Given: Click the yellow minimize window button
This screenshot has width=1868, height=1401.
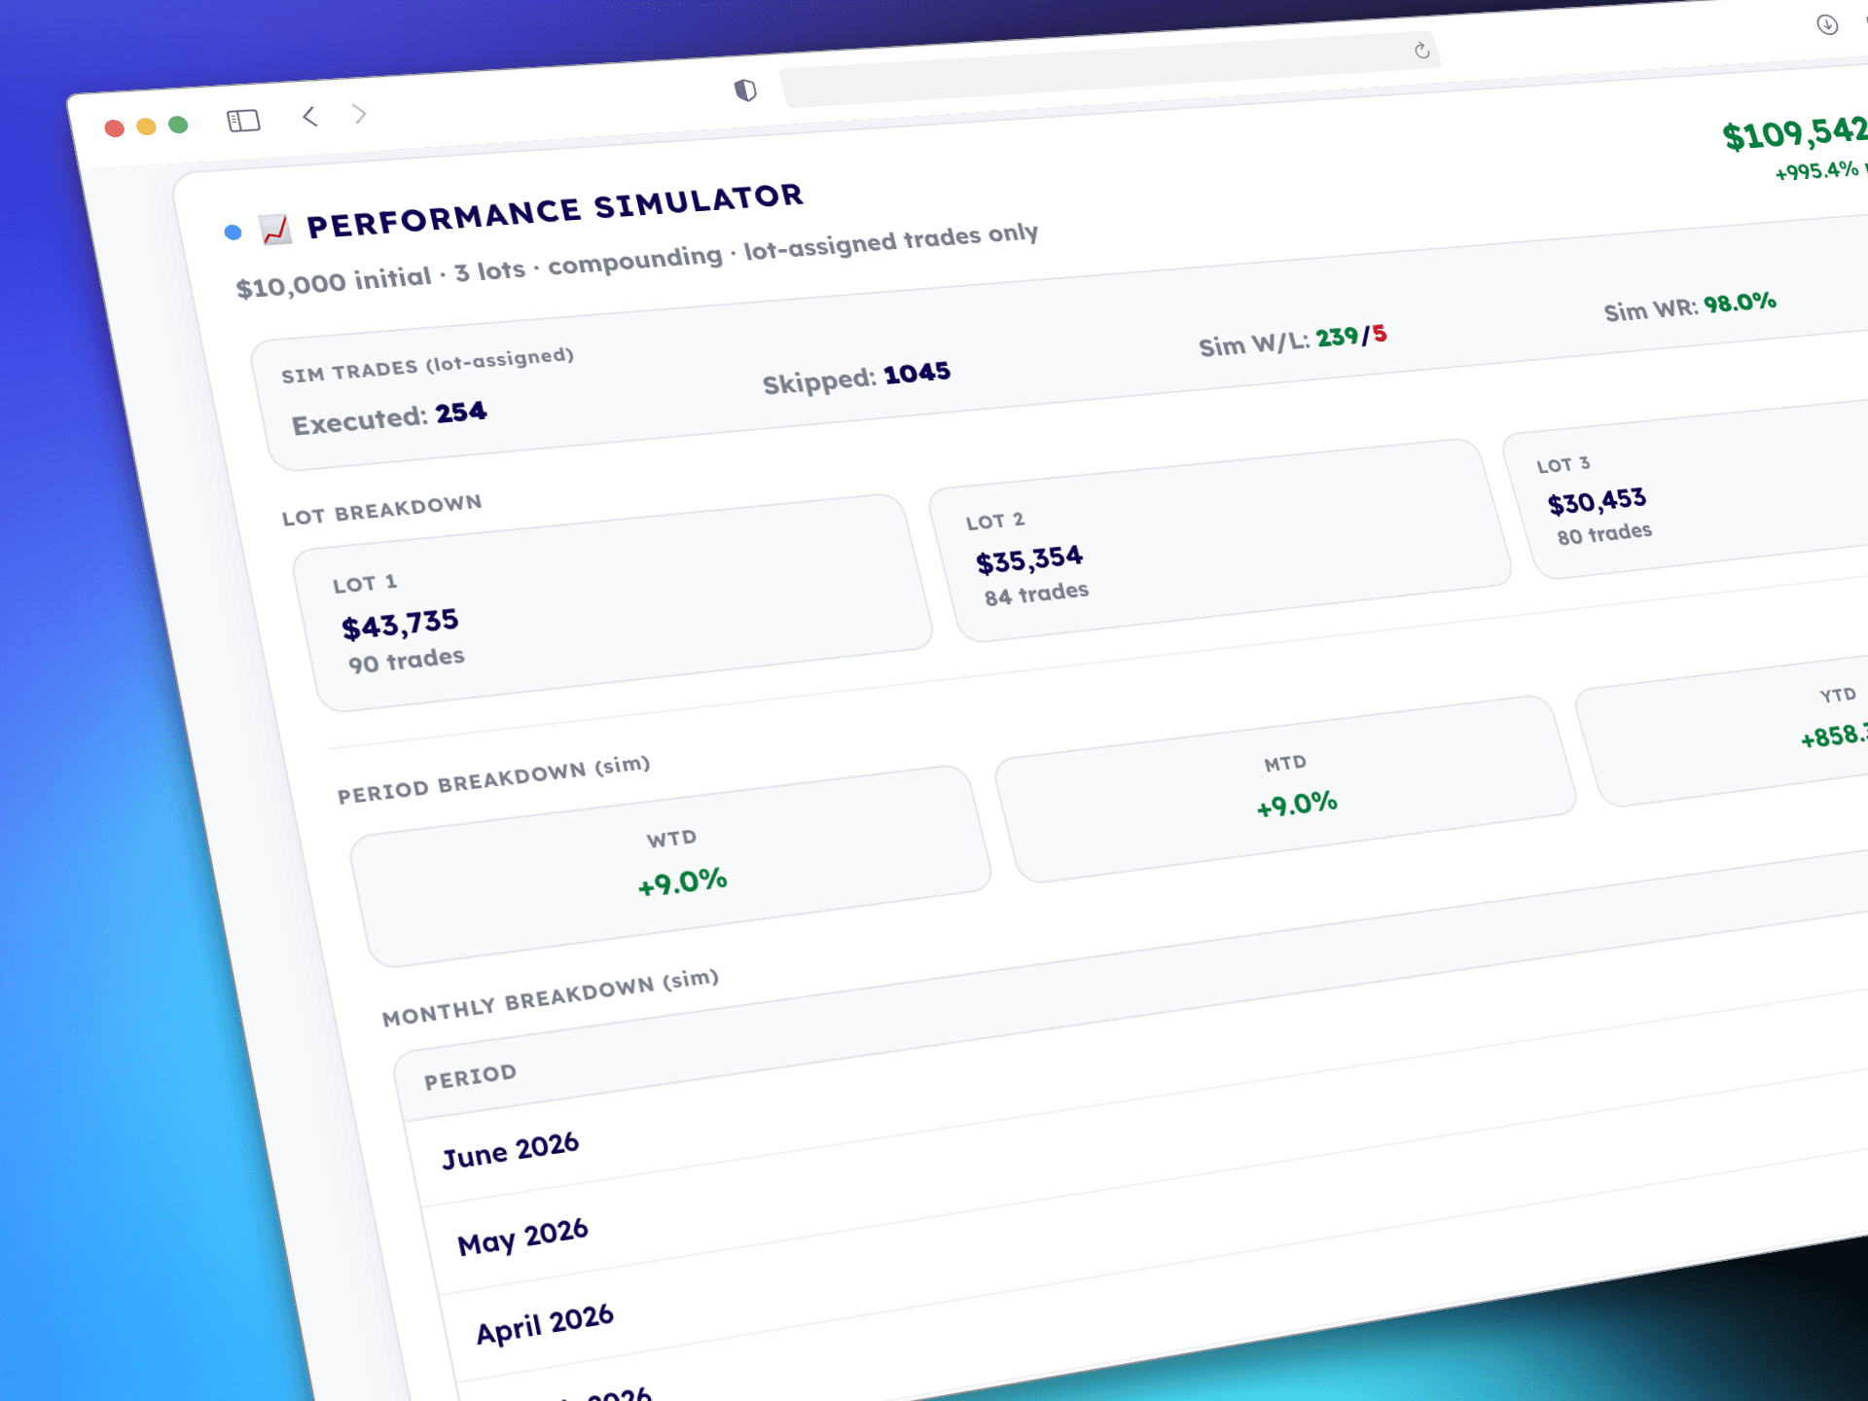Looking at the screenshot, I should point(146,126).
